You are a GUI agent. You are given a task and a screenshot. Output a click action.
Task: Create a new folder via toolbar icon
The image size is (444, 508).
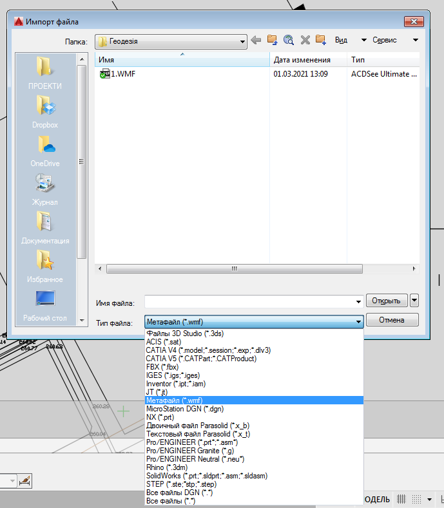[321, 40]
